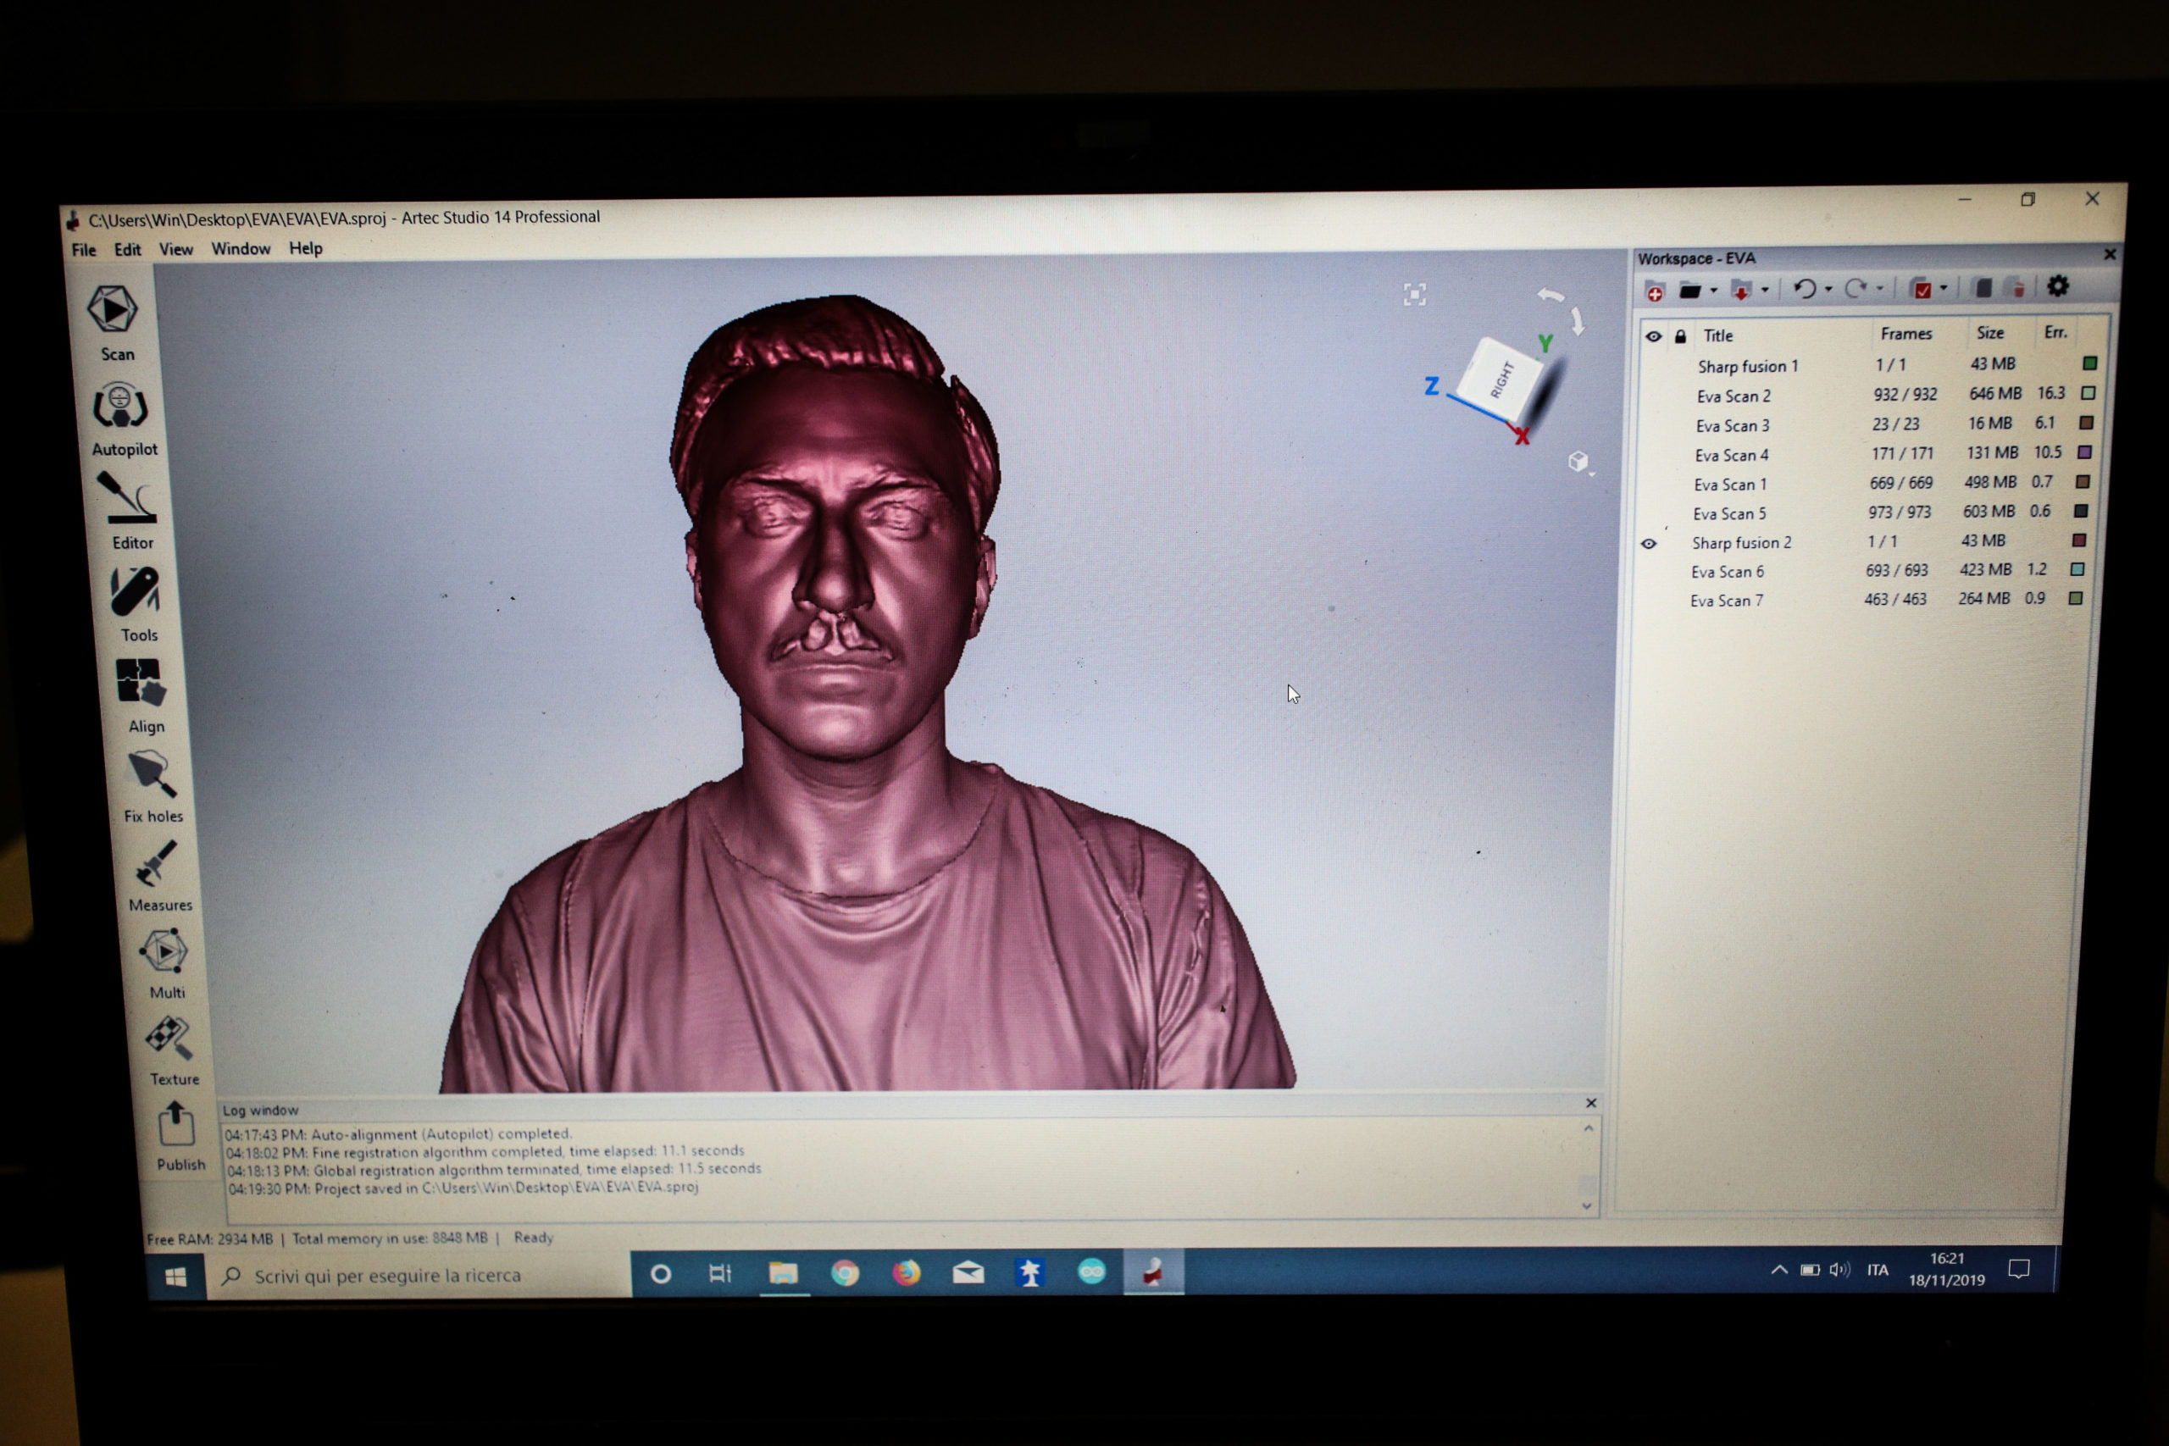Create new project with red plus icon
This screenshot has width=2169, height=1446.
pyautogui.click(x=1655, y=291)
